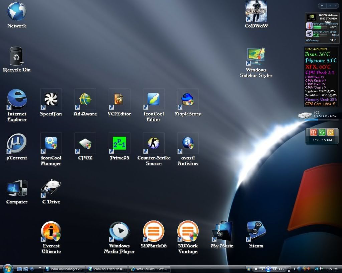Open the system tray volume control
This screenshot has height=273, width=342.
[322, 269]
